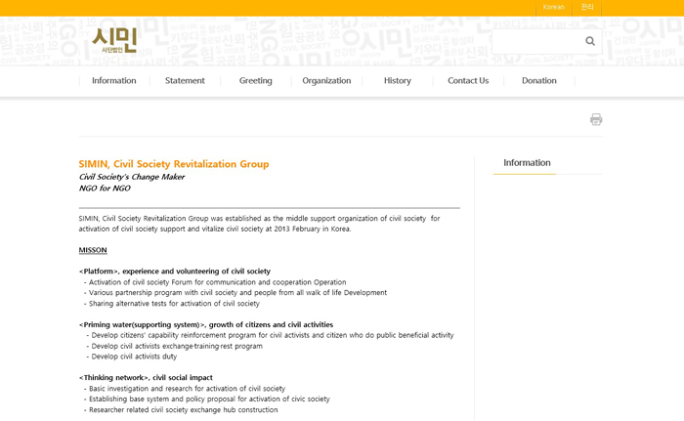Screen dimensions: 684x421
Task: Click 'Develop citizens' capability reinforcement program' line
Action: 270,335
